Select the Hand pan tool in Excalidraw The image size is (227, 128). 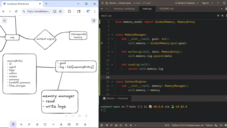(x=13, y=124)
